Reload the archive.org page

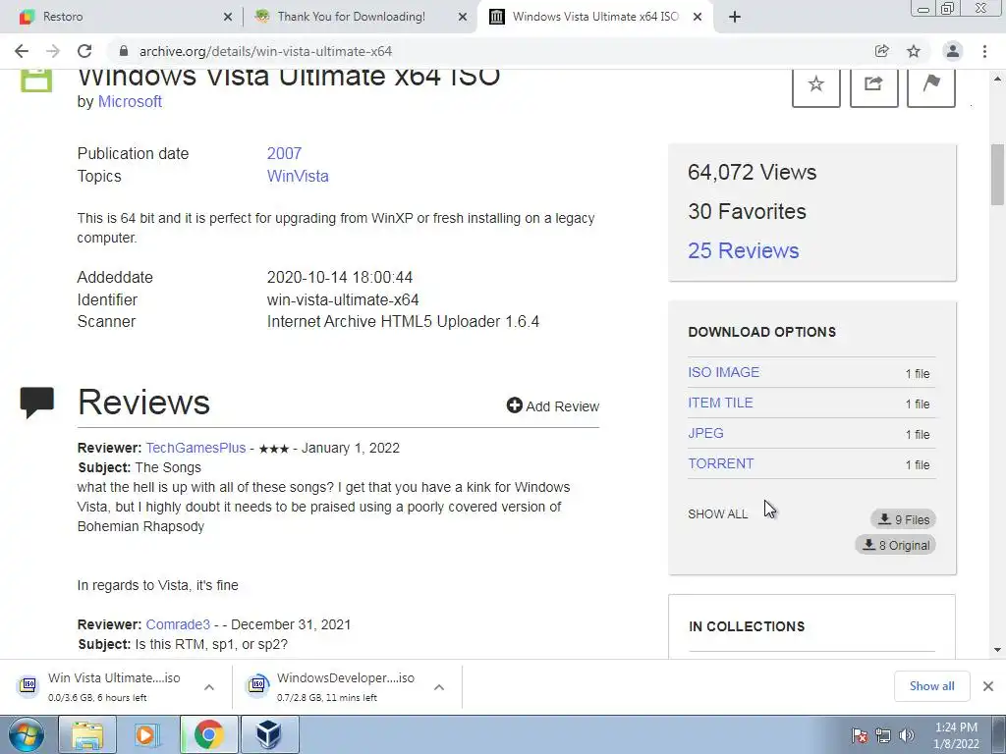click(x=84, y=51)
